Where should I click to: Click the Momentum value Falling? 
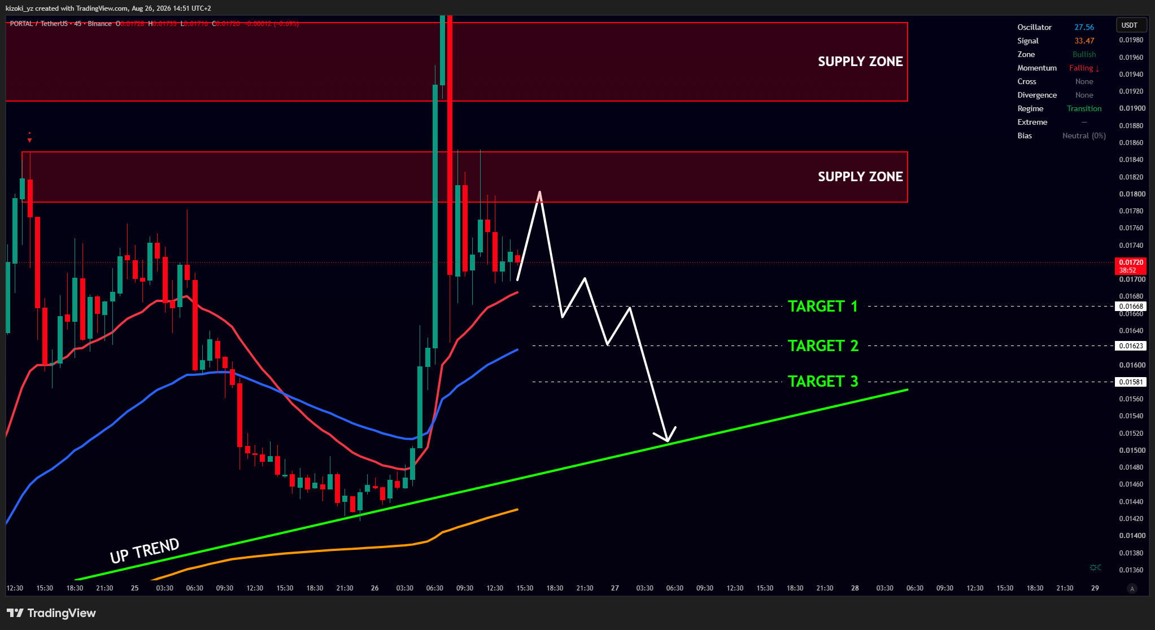click(1084, 68)
